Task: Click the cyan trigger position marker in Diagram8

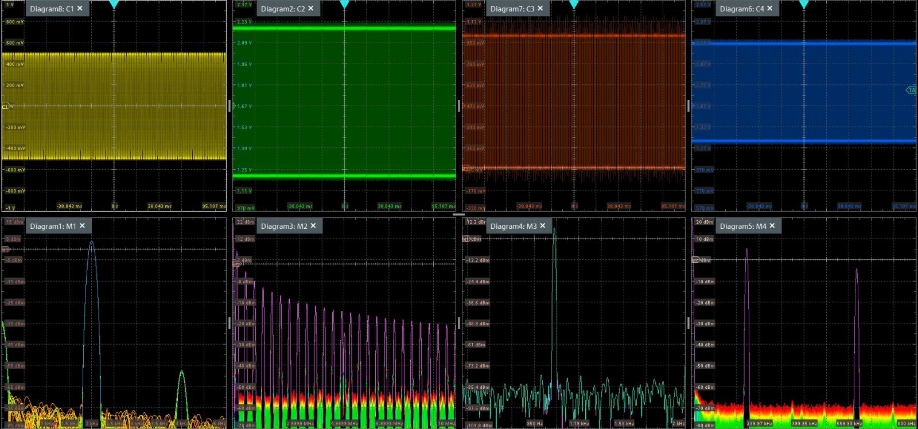Action: (114, 5)
